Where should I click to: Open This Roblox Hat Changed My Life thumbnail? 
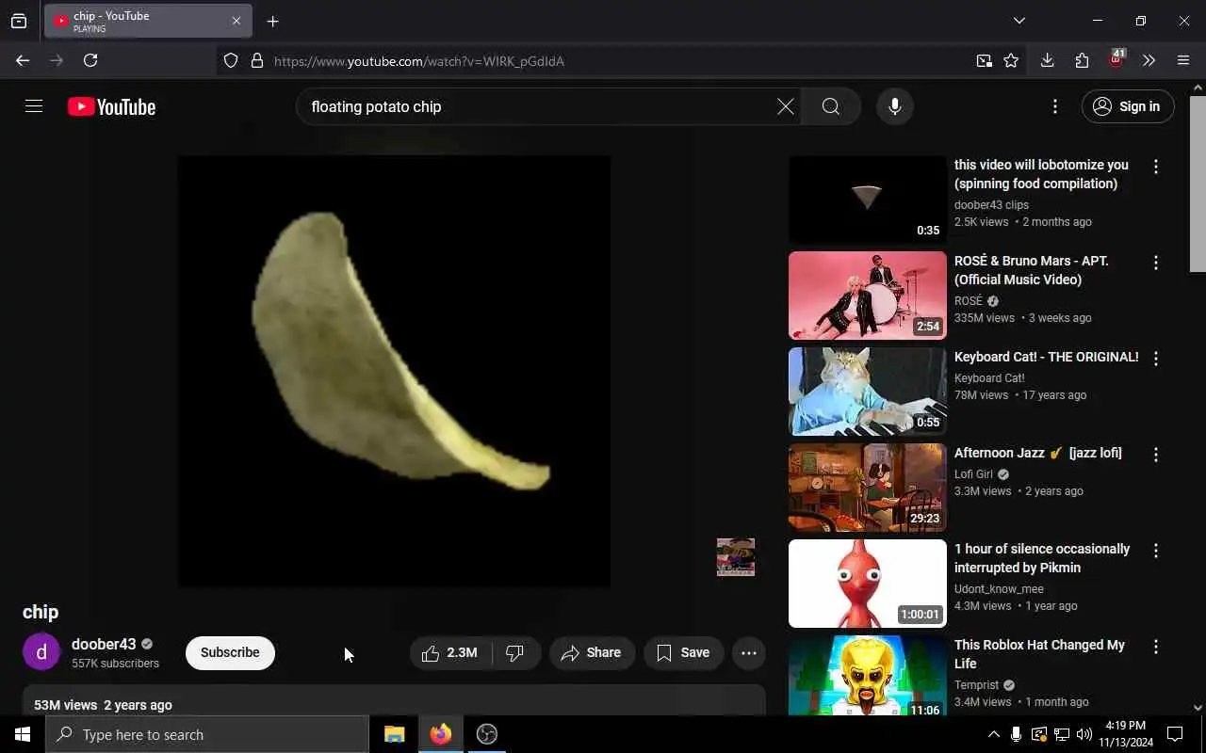[867, 675]
